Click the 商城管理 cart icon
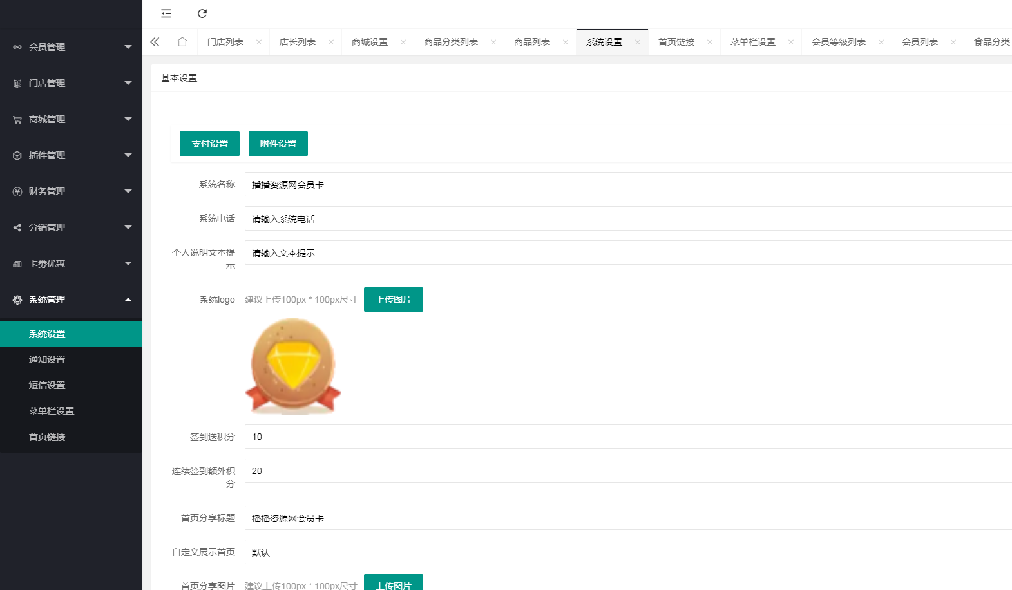This screenshot has width=1012, height=590. (17, 119)
